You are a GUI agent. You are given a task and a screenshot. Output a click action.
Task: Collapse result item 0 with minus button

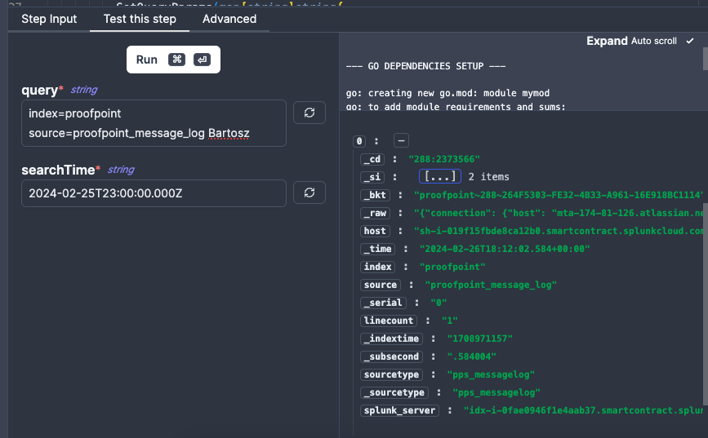tap(401, 141)
